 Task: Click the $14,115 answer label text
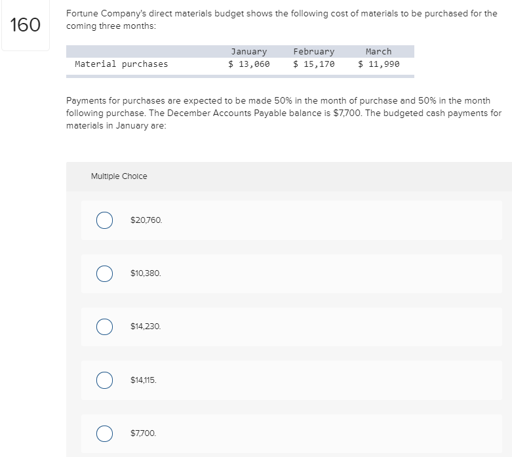coord(144,380)
